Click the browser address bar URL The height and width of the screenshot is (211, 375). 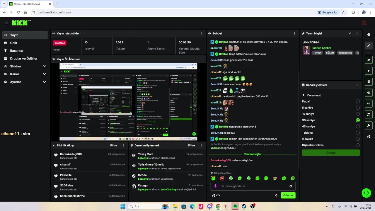pos(54,12)
